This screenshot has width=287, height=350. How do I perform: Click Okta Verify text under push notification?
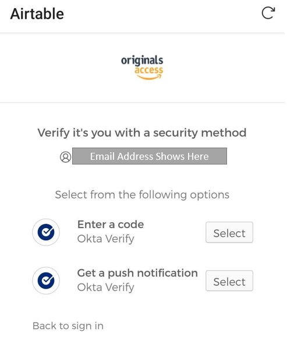(x=105, y=287)
